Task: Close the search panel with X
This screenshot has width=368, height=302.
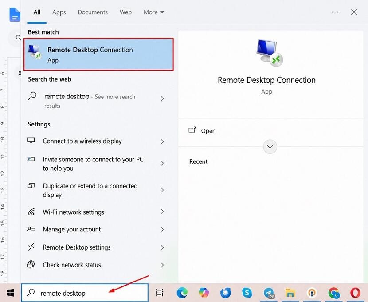Action: point(354,12)
